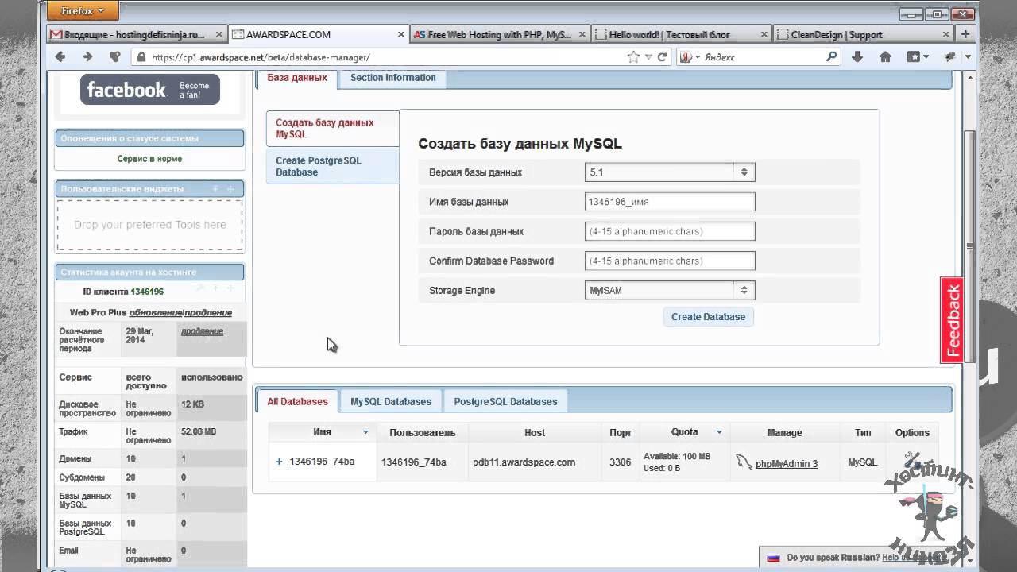This screenshot has width=1017, height=572.
Task: Expand the 1346196_74ba database row
Action: (x=279, y=462)
